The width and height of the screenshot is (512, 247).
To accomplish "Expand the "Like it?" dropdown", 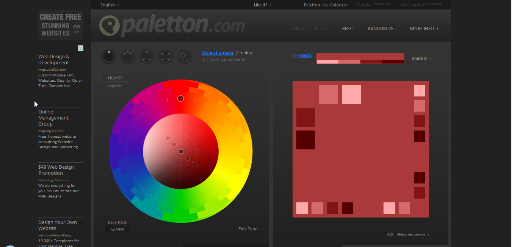I will tap(262, 5).
